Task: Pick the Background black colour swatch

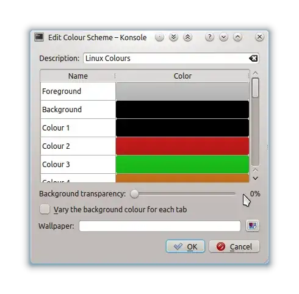Action: [x=182, y=110]
